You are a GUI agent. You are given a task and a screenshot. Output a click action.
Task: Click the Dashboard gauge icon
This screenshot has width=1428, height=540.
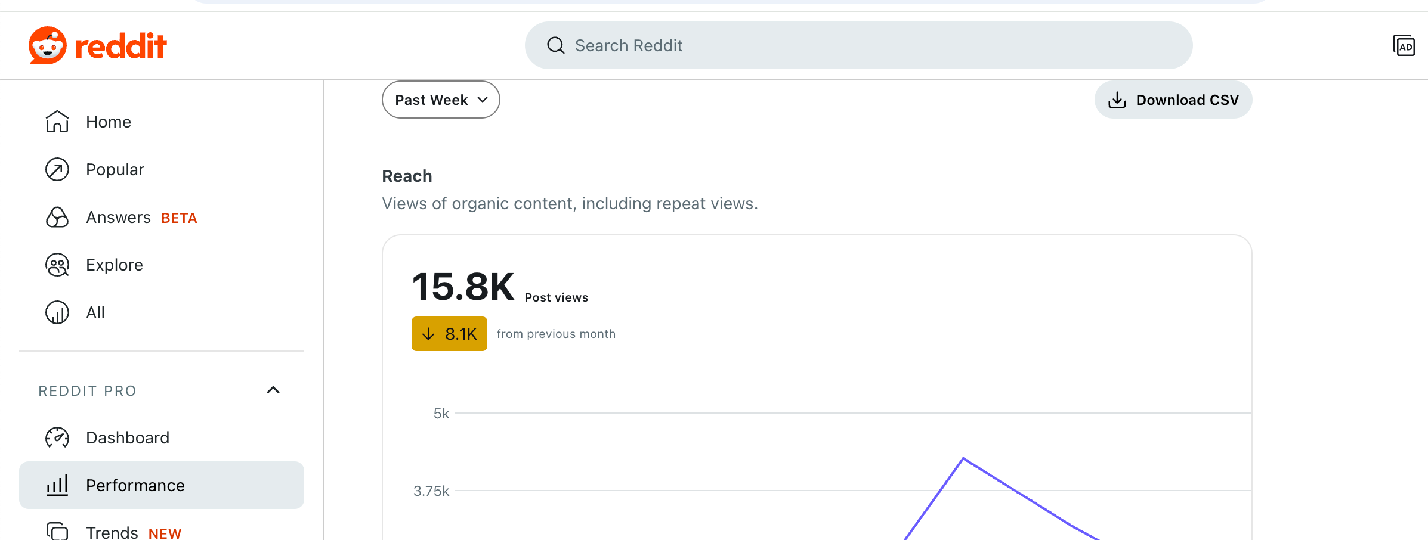[x=57, y=437]
